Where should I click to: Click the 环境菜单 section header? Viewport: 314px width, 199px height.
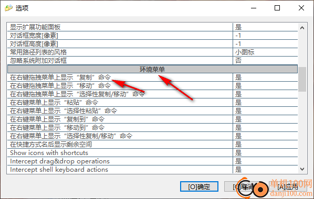(152, 69)
